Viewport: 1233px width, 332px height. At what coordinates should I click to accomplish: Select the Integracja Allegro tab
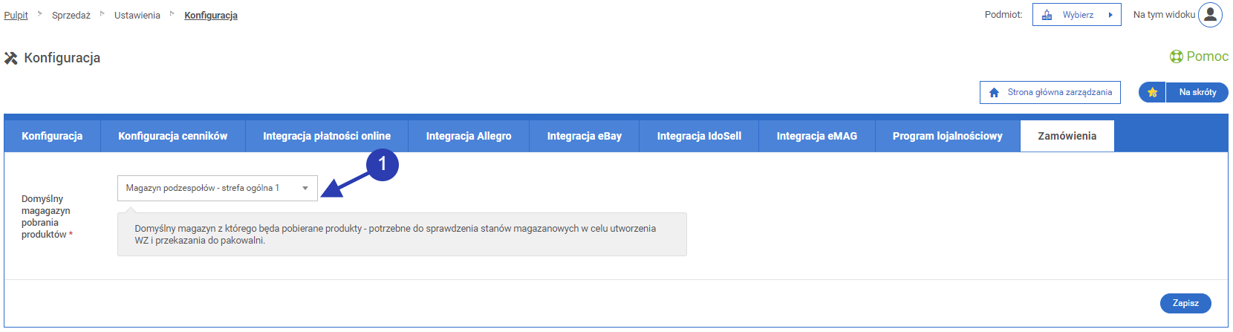(469, 136)
